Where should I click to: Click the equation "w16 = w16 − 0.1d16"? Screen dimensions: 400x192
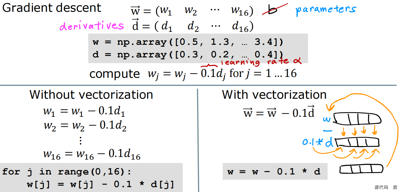92,154
